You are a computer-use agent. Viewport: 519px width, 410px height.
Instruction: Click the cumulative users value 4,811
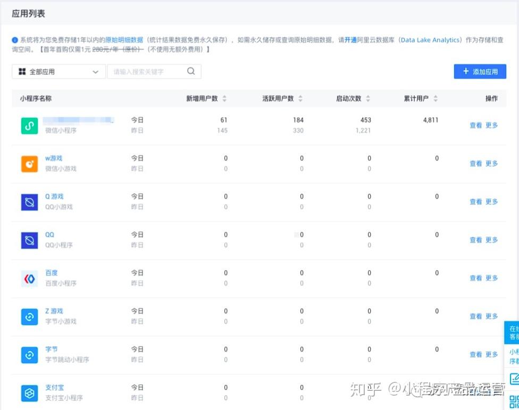point(430,120)
